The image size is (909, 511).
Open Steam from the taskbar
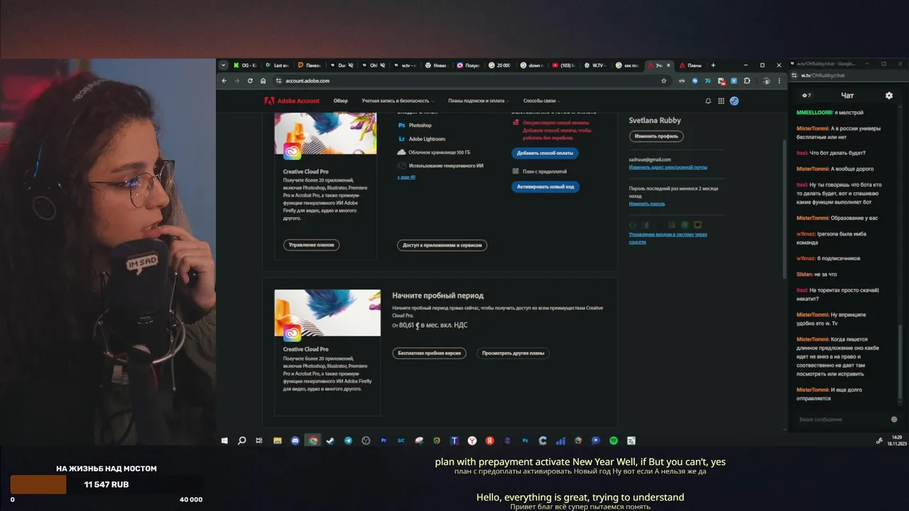330,441
